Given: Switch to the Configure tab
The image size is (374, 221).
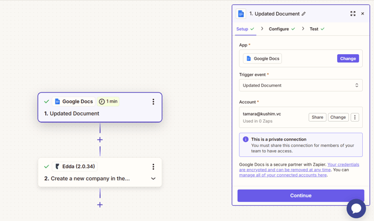Looking at the screenshot, I should click(282, 29).
